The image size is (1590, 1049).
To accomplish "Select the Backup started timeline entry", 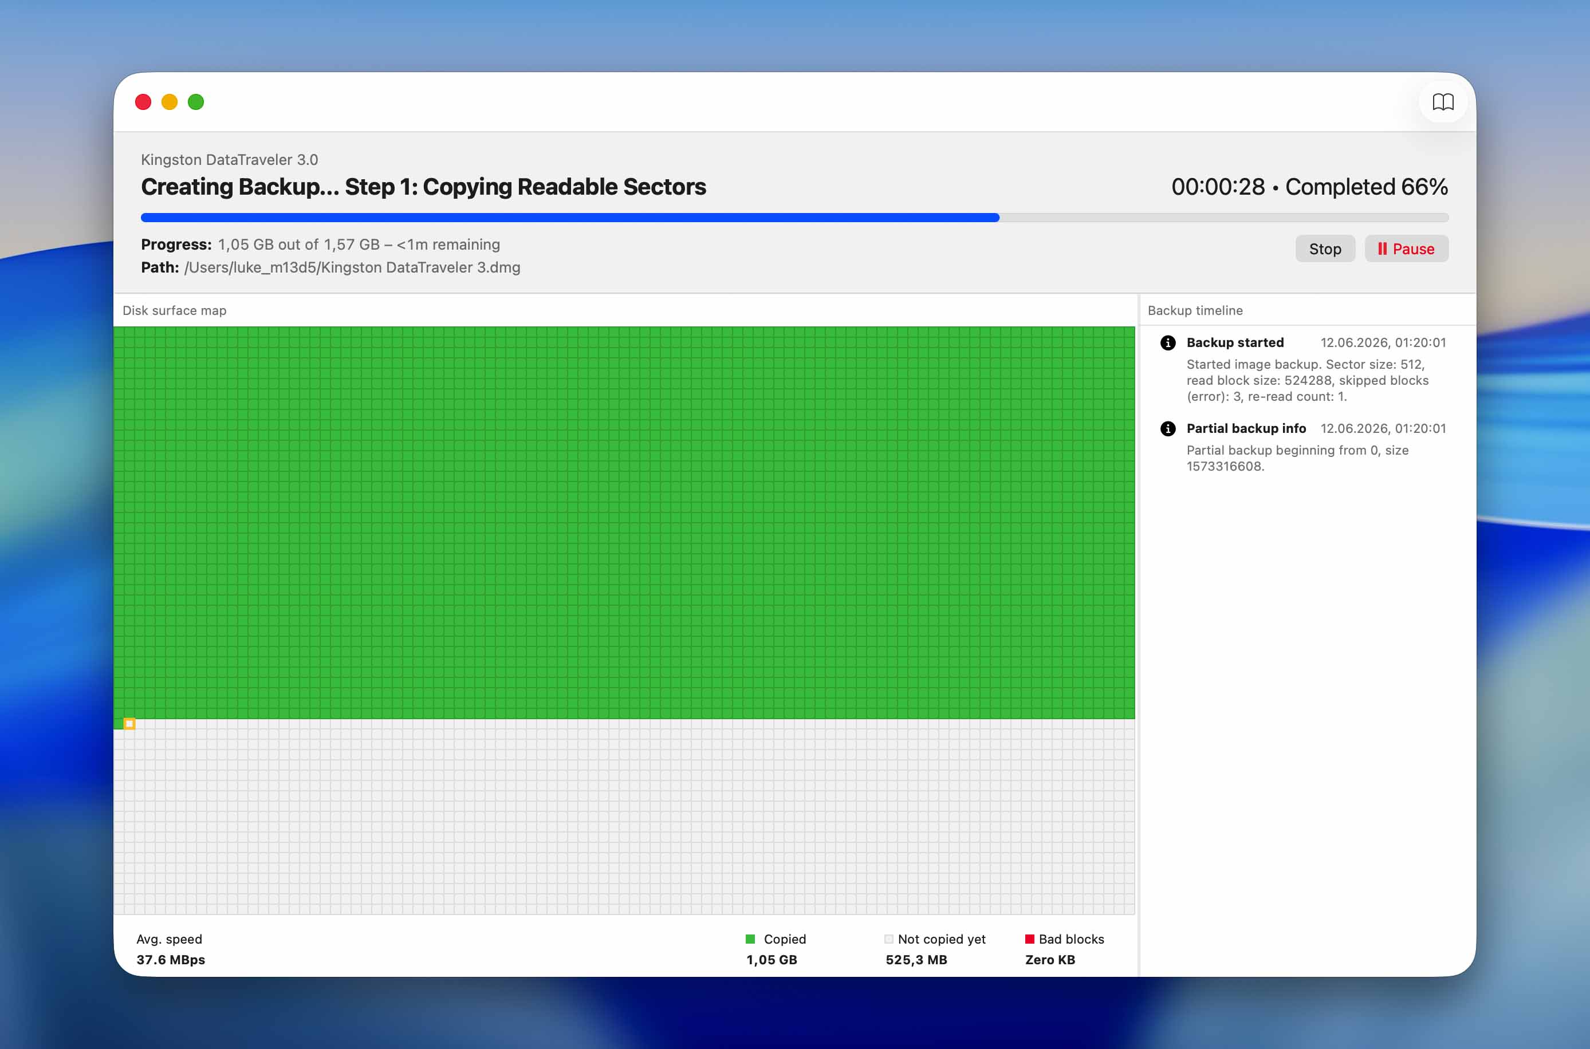I will (1302, 369).
